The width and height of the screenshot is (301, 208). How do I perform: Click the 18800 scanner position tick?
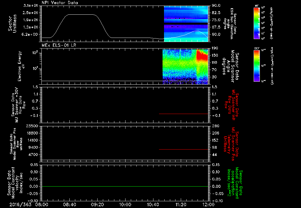pyautogui.click(x=32, y=133)
